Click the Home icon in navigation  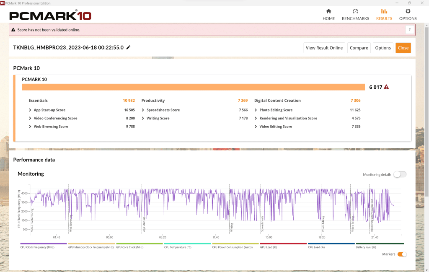click(328, 11)
